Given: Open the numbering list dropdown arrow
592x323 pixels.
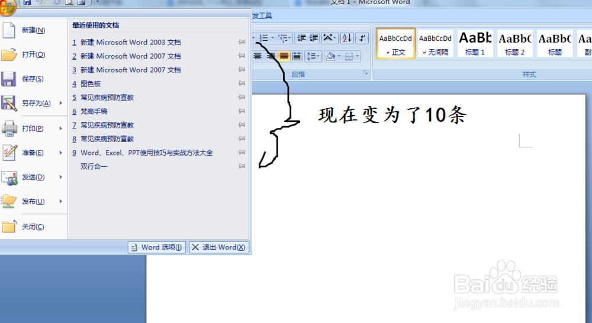Looking at the screenshot, I should (x=272, y=38).
